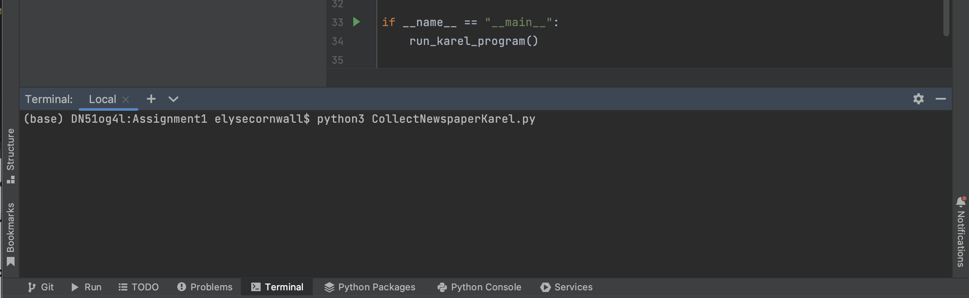Screen dimensions: 969x298
Task: Click the if __name__ line of code
Action: 470,22
